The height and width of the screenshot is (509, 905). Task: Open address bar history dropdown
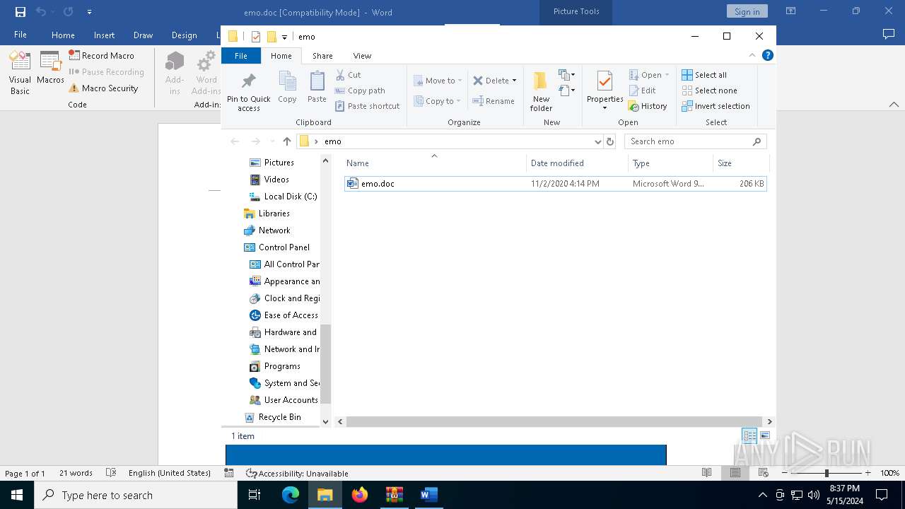pos(597,141)
